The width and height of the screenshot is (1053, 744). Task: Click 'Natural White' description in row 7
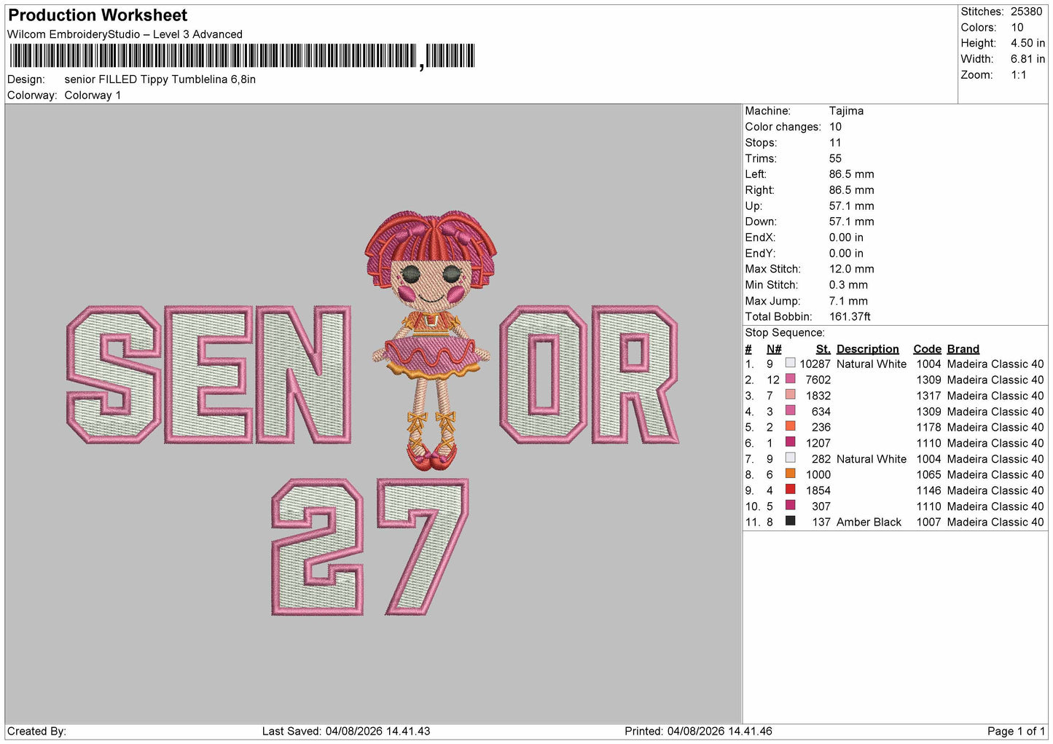[x=872, y=459]
